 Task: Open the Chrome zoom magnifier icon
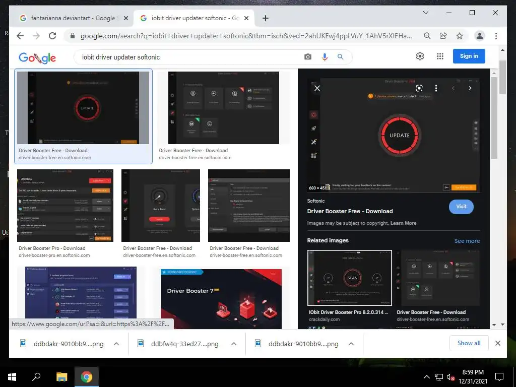pos(427,36)
